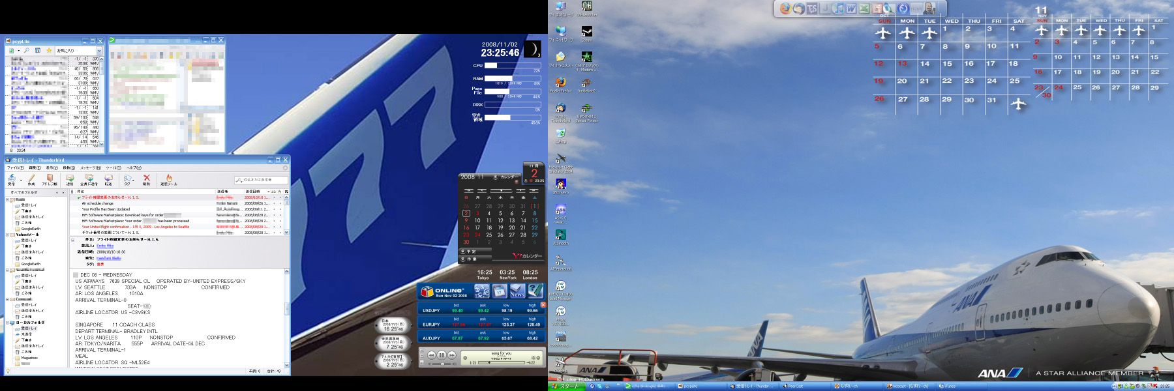Launch Firefox from top dock bar
Image resolution: width=1174 pixels, height=391 pixels.
point(785,8)
